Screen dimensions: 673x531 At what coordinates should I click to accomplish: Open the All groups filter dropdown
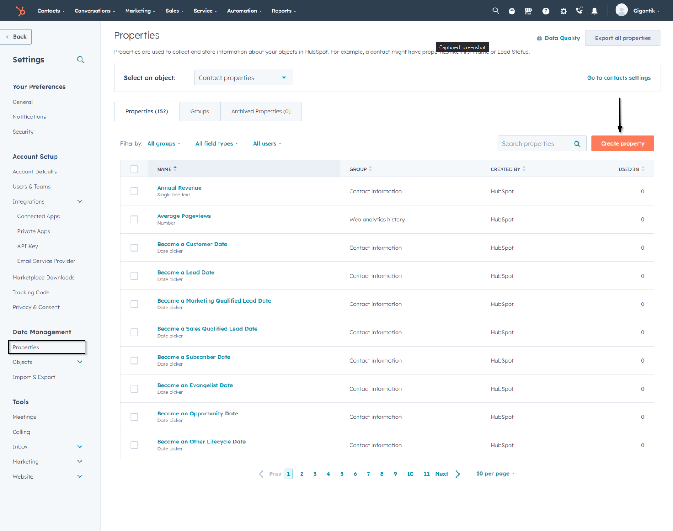coord(164,143)
